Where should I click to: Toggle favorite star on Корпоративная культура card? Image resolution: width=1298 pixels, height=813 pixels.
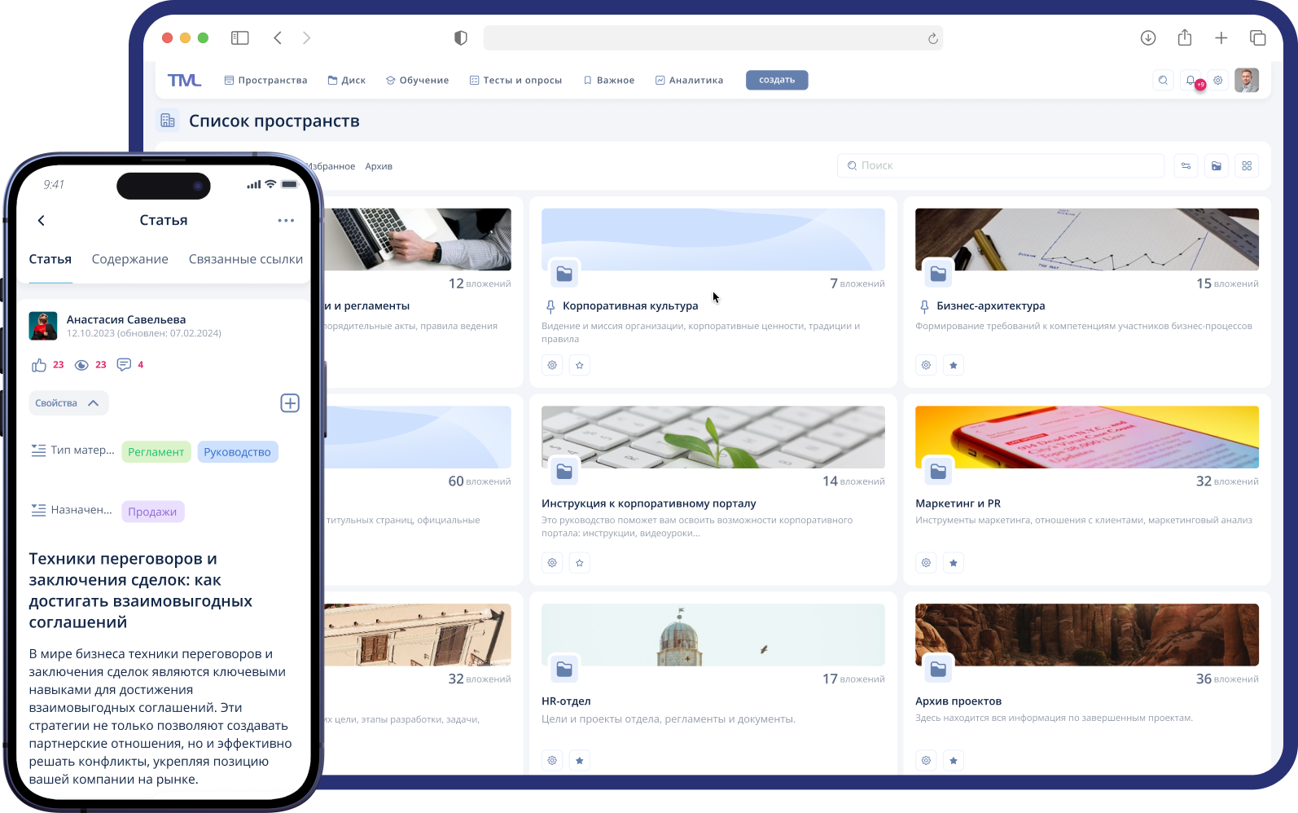pos(580,365)
